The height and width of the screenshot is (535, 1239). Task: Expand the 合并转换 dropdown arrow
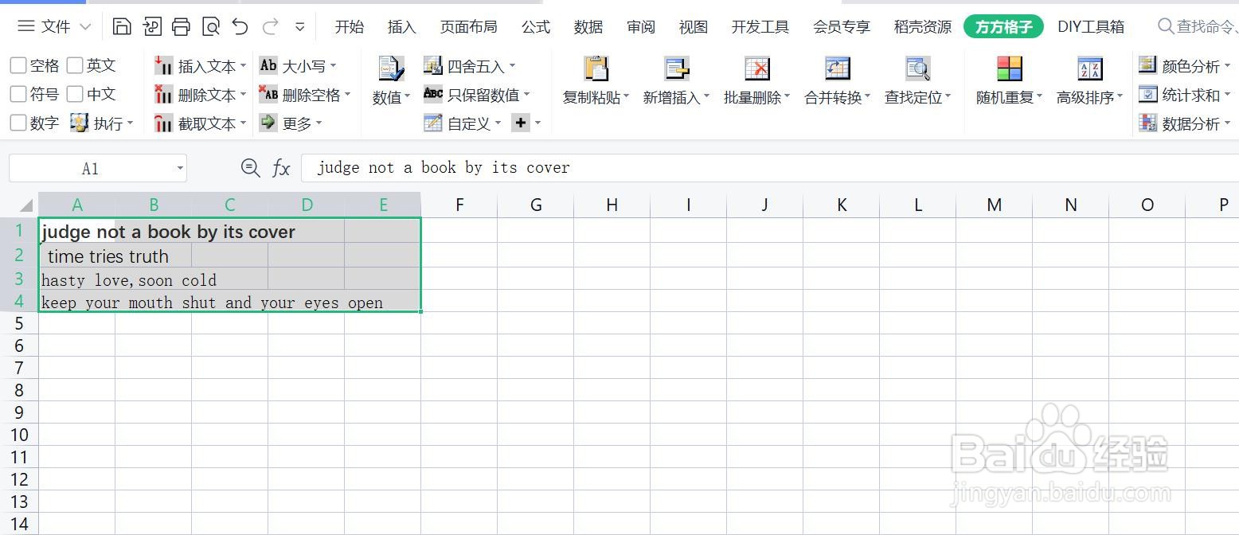(867, 98)
